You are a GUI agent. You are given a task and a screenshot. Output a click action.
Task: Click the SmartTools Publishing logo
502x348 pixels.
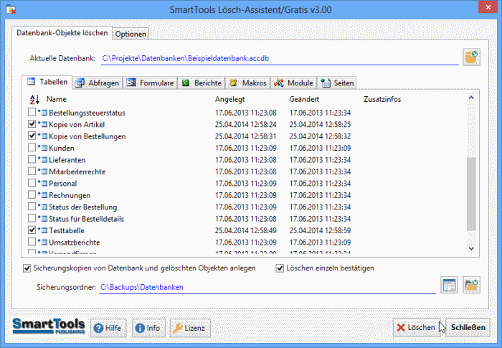(49, 326)
